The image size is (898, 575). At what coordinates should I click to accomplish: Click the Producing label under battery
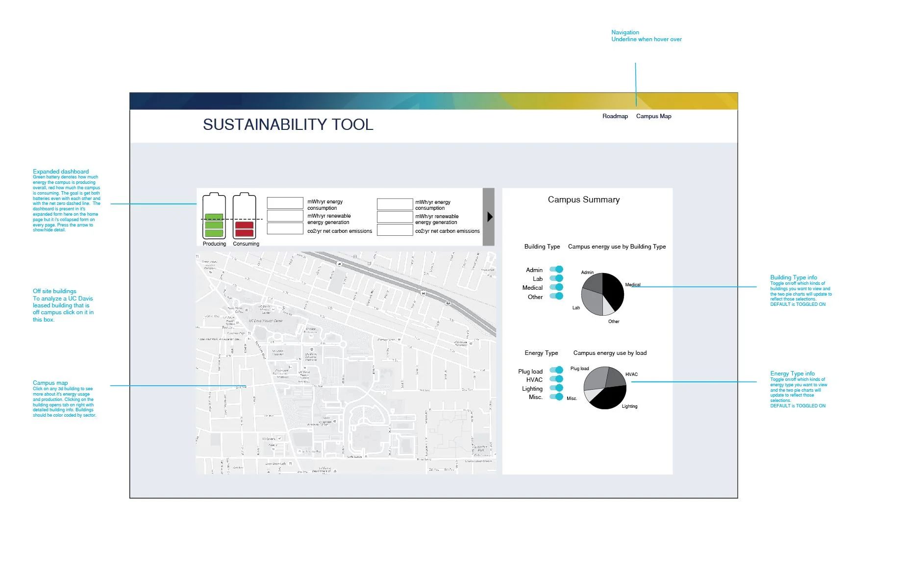pos(214,244)
